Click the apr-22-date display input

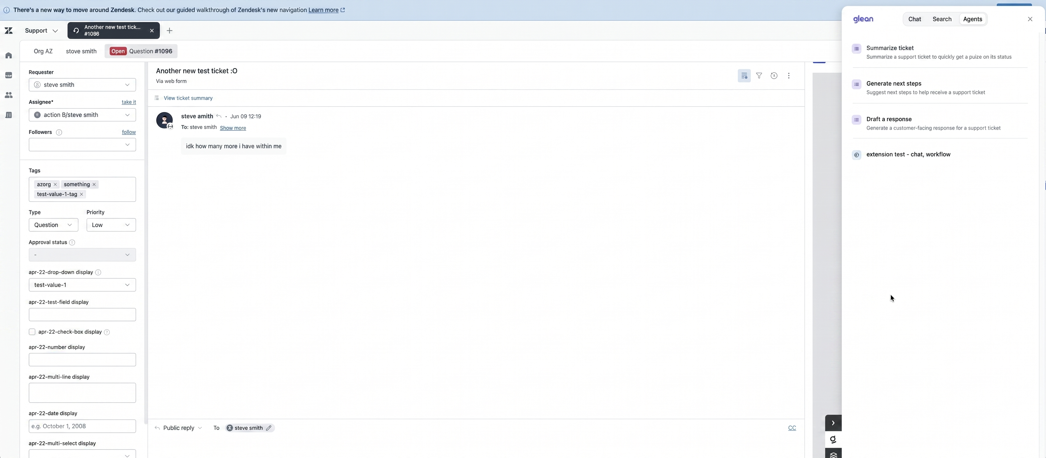[x=82, y=426]
